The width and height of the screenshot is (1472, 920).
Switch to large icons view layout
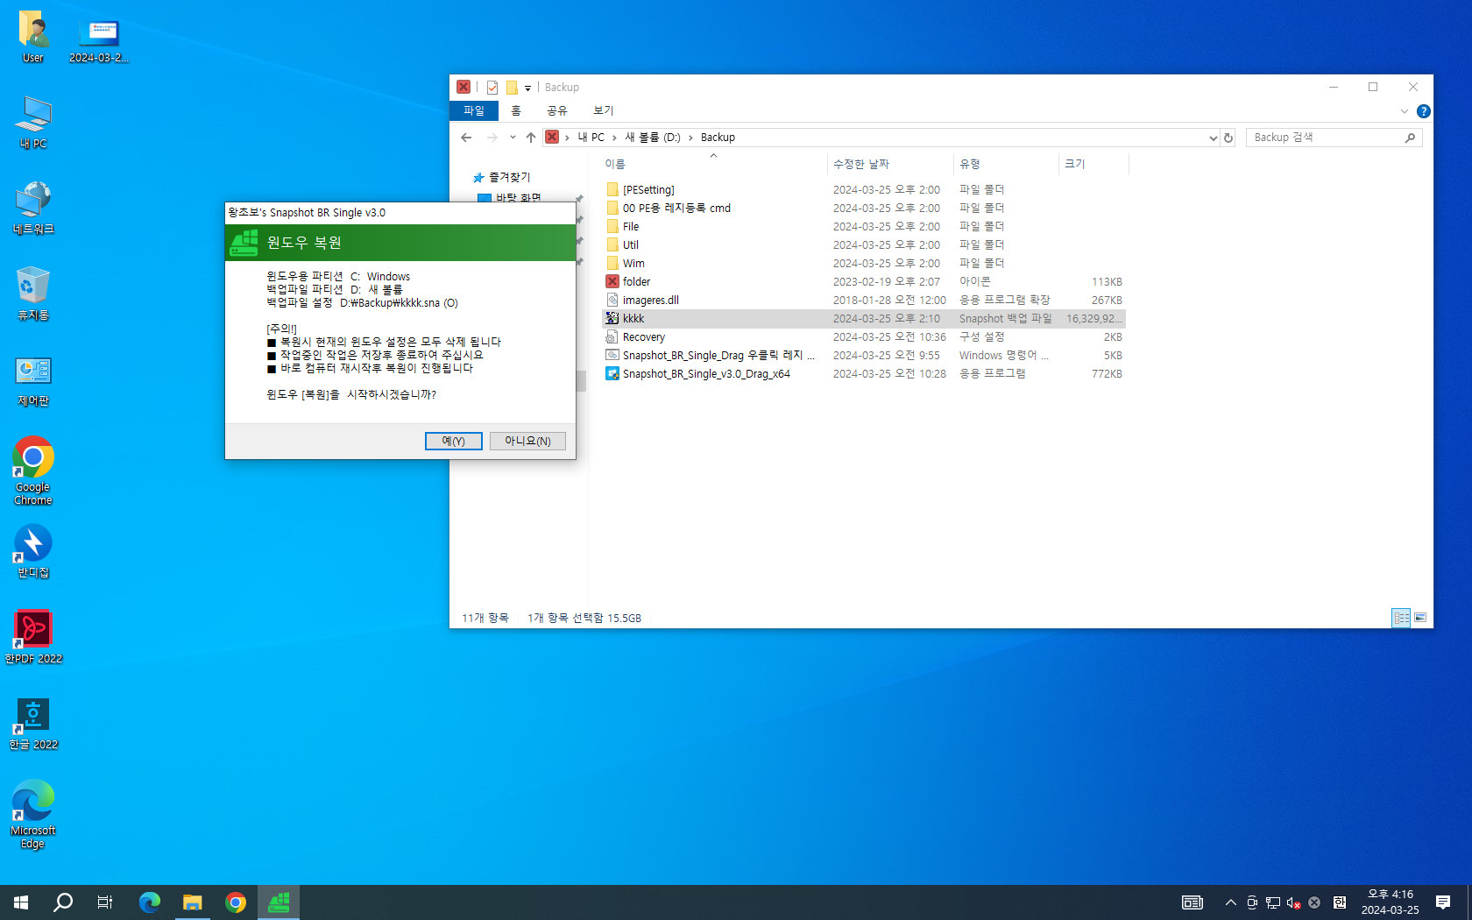click(x=1420, y=618)
